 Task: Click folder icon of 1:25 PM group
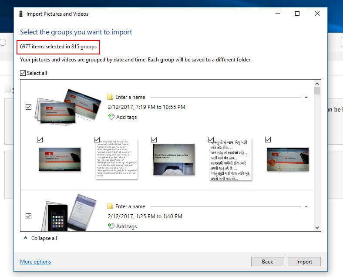click(110, 206)
